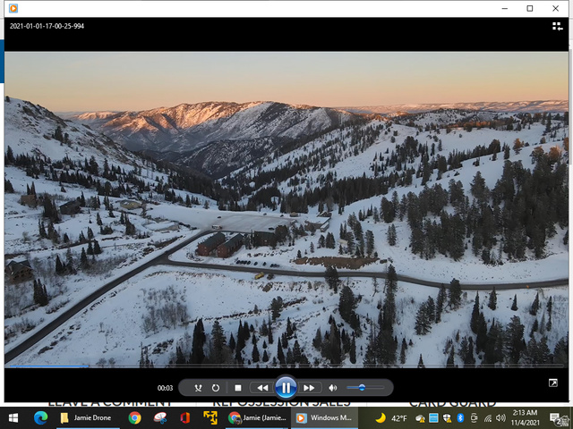This screenshot has height=429, width=573.
Task: Open the Windows Start menu
Action: [x=13, y=417]
